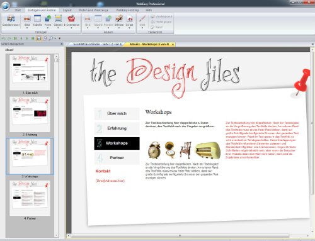Click the Form shape icon
The height and width of the screenshot is (241, 315).
click(48, 21)
